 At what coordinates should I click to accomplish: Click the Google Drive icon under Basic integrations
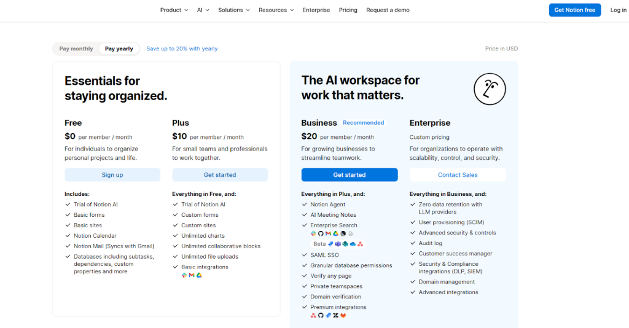(x=199, y=275)
